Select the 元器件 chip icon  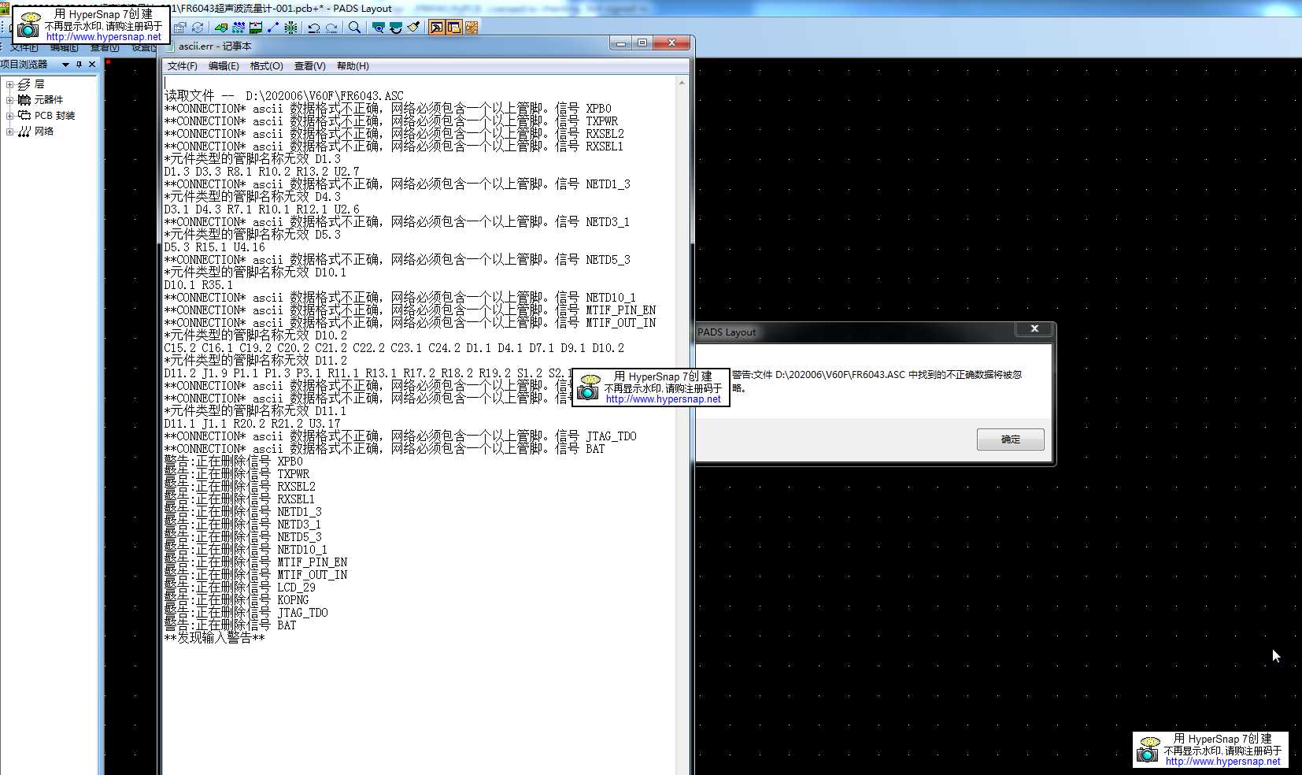point(24,100)
